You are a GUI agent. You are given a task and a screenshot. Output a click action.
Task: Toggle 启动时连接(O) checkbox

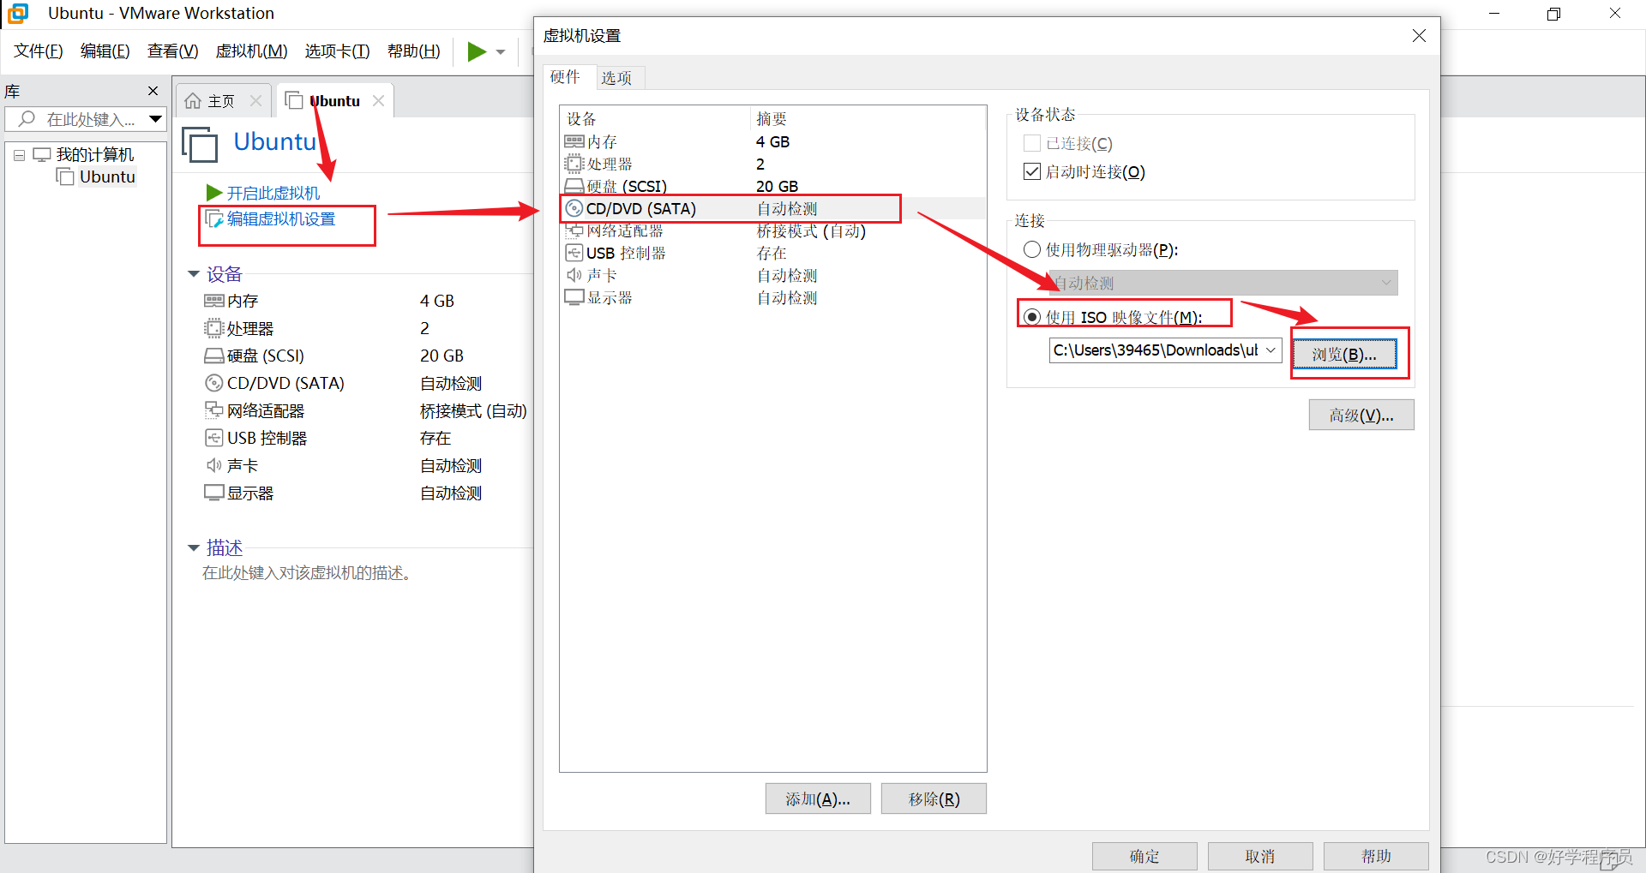click(x=1032, y=171)
